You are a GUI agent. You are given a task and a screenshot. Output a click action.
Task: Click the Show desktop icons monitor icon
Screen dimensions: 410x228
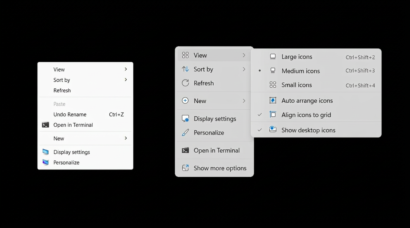point(273,130)
